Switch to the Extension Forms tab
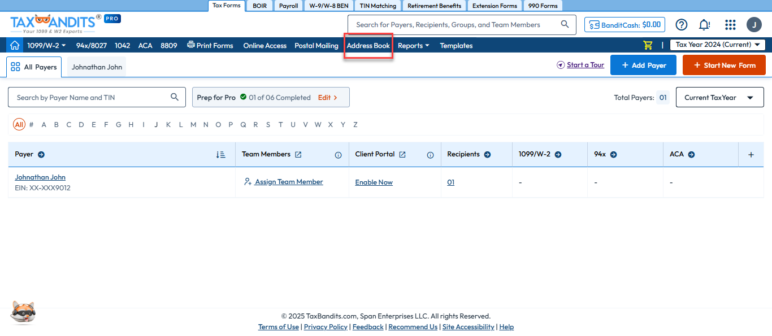772x336 pixels. pos(495,6)
